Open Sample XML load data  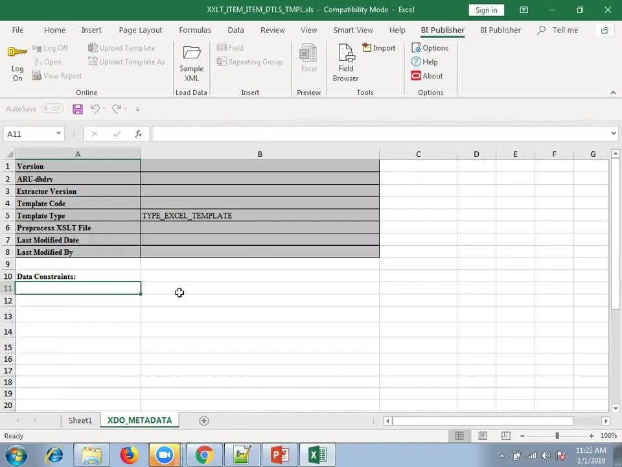tap(192, 64)
